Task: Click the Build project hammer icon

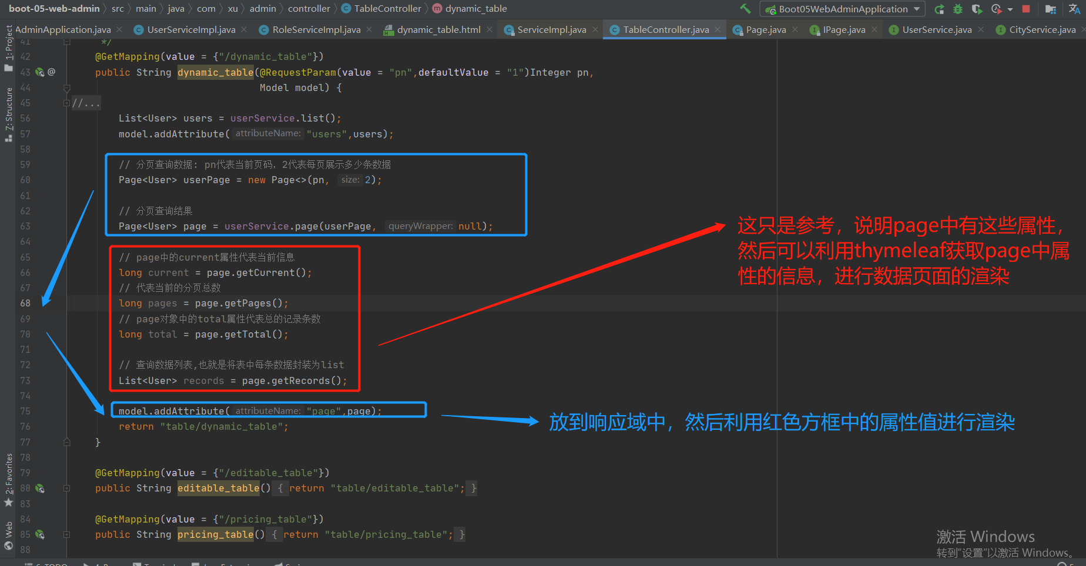Action: (x=746, y=9)
